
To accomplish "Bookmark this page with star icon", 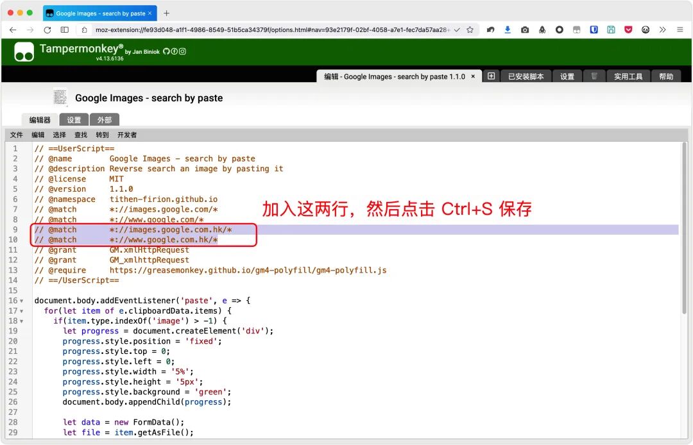I will [x=470, y=30].
